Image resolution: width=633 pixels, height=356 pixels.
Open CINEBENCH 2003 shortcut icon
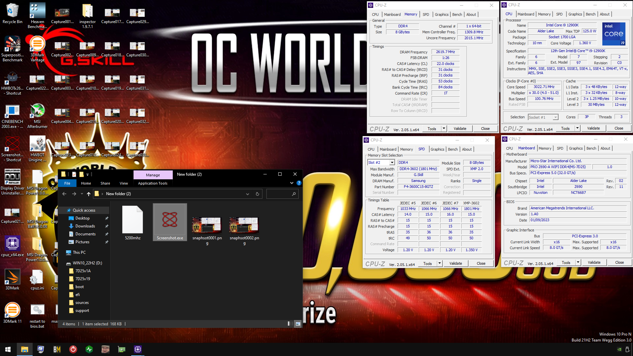tap(12, 115)
